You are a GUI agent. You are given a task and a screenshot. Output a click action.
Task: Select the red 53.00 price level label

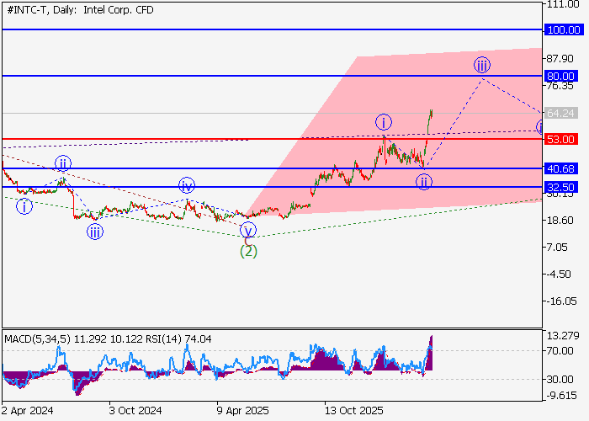560,140
